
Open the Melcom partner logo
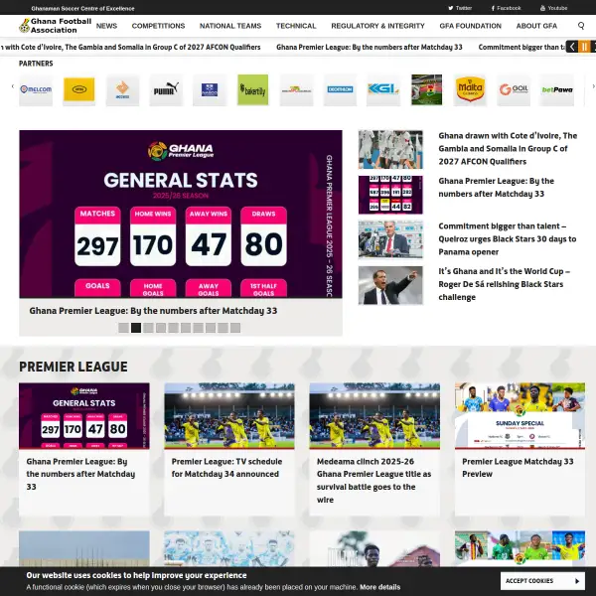pyautogui.click(x=36, y=89)
